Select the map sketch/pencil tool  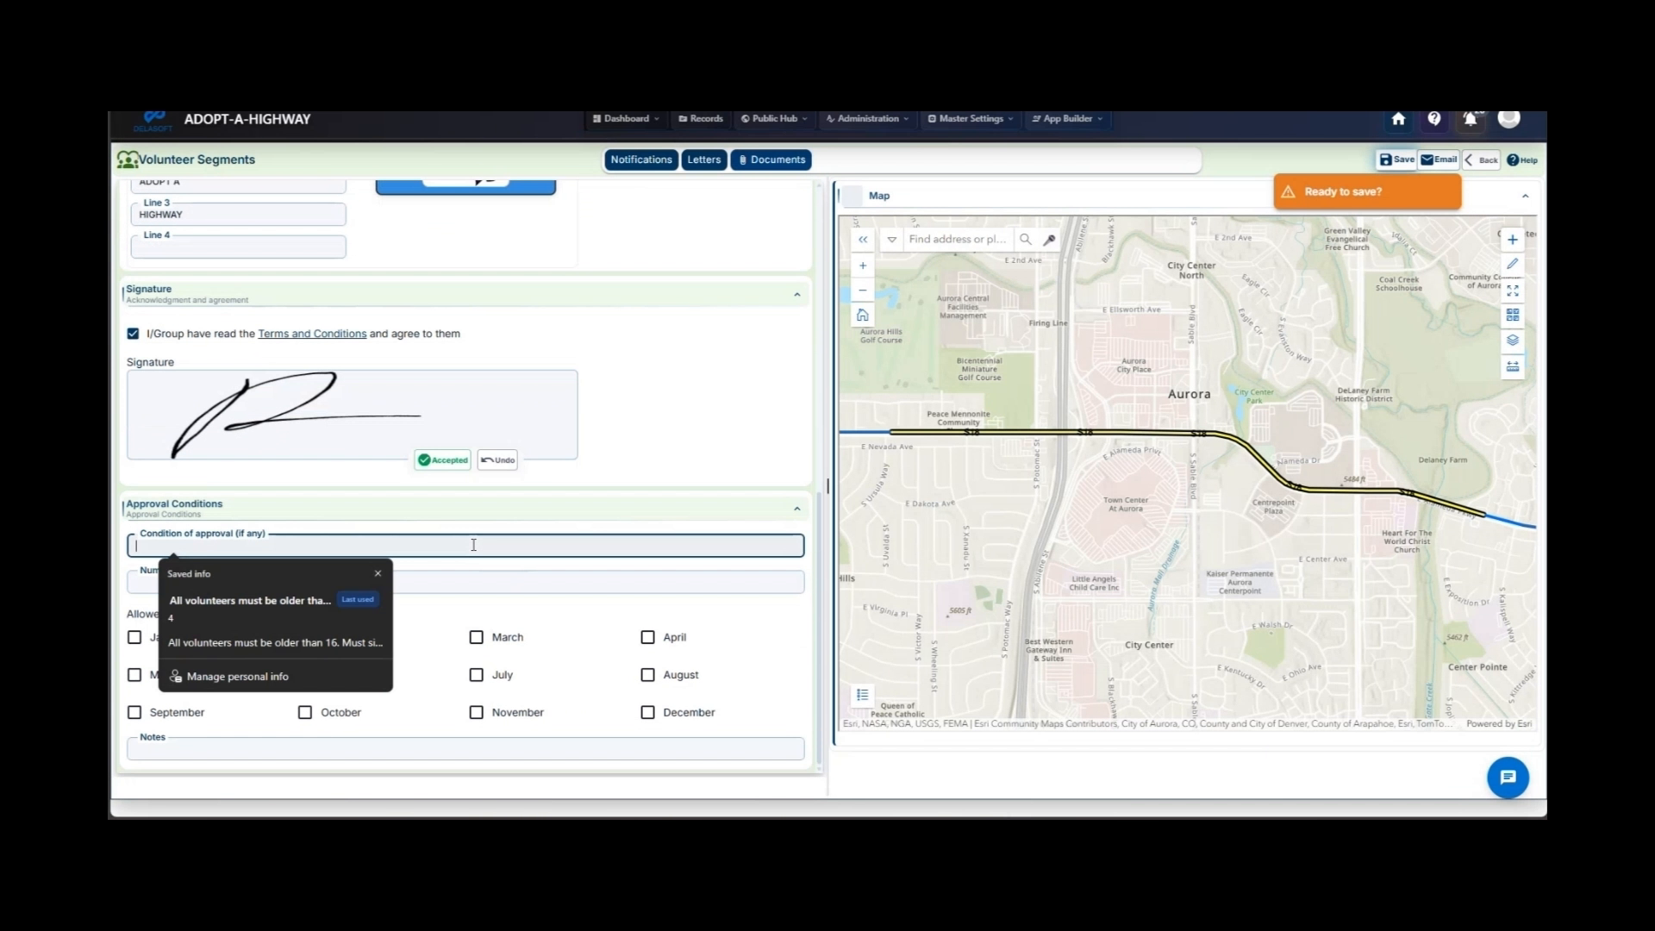pos(1513,264)
